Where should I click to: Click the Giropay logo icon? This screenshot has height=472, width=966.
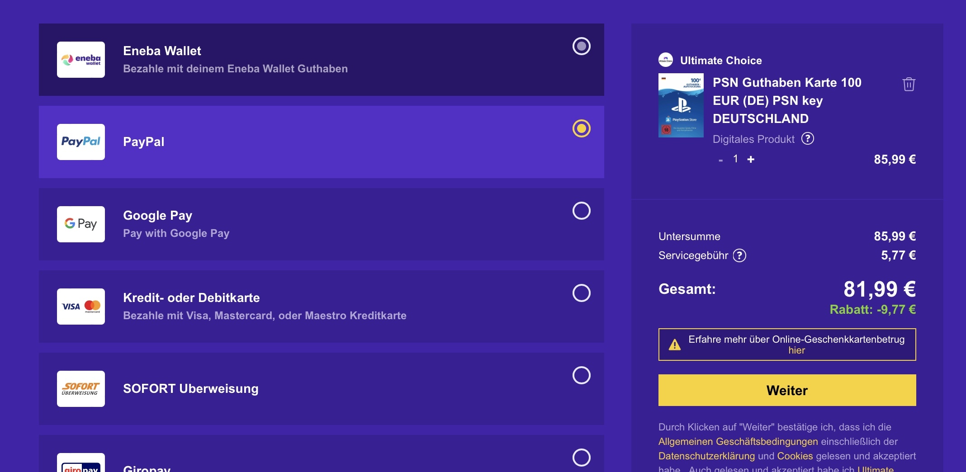[x=81, y=463]
